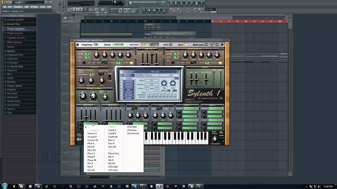Enable the CHORUS effect checkbox
This screenshot has height=189, width=337.
(x=122, y=87)
